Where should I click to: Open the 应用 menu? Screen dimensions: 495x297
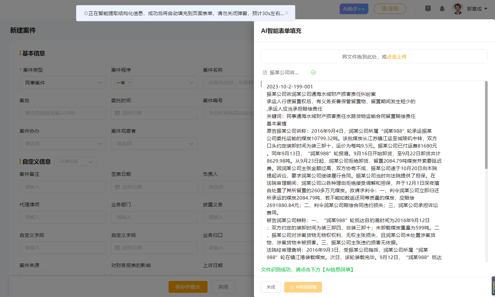[390, 9]
